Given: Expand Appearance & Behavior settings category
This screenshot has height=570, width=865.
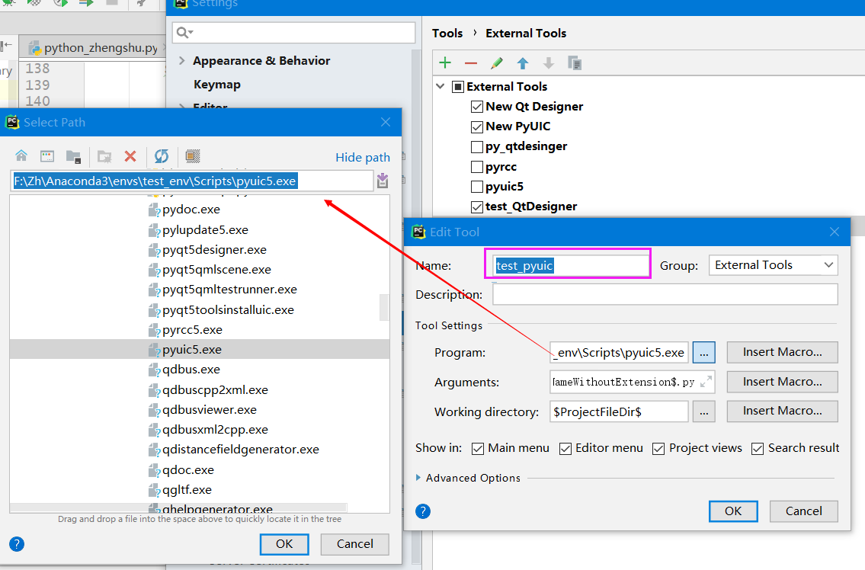Looking at the screenshot, I should pyautogui.click(x=181, y=61).
